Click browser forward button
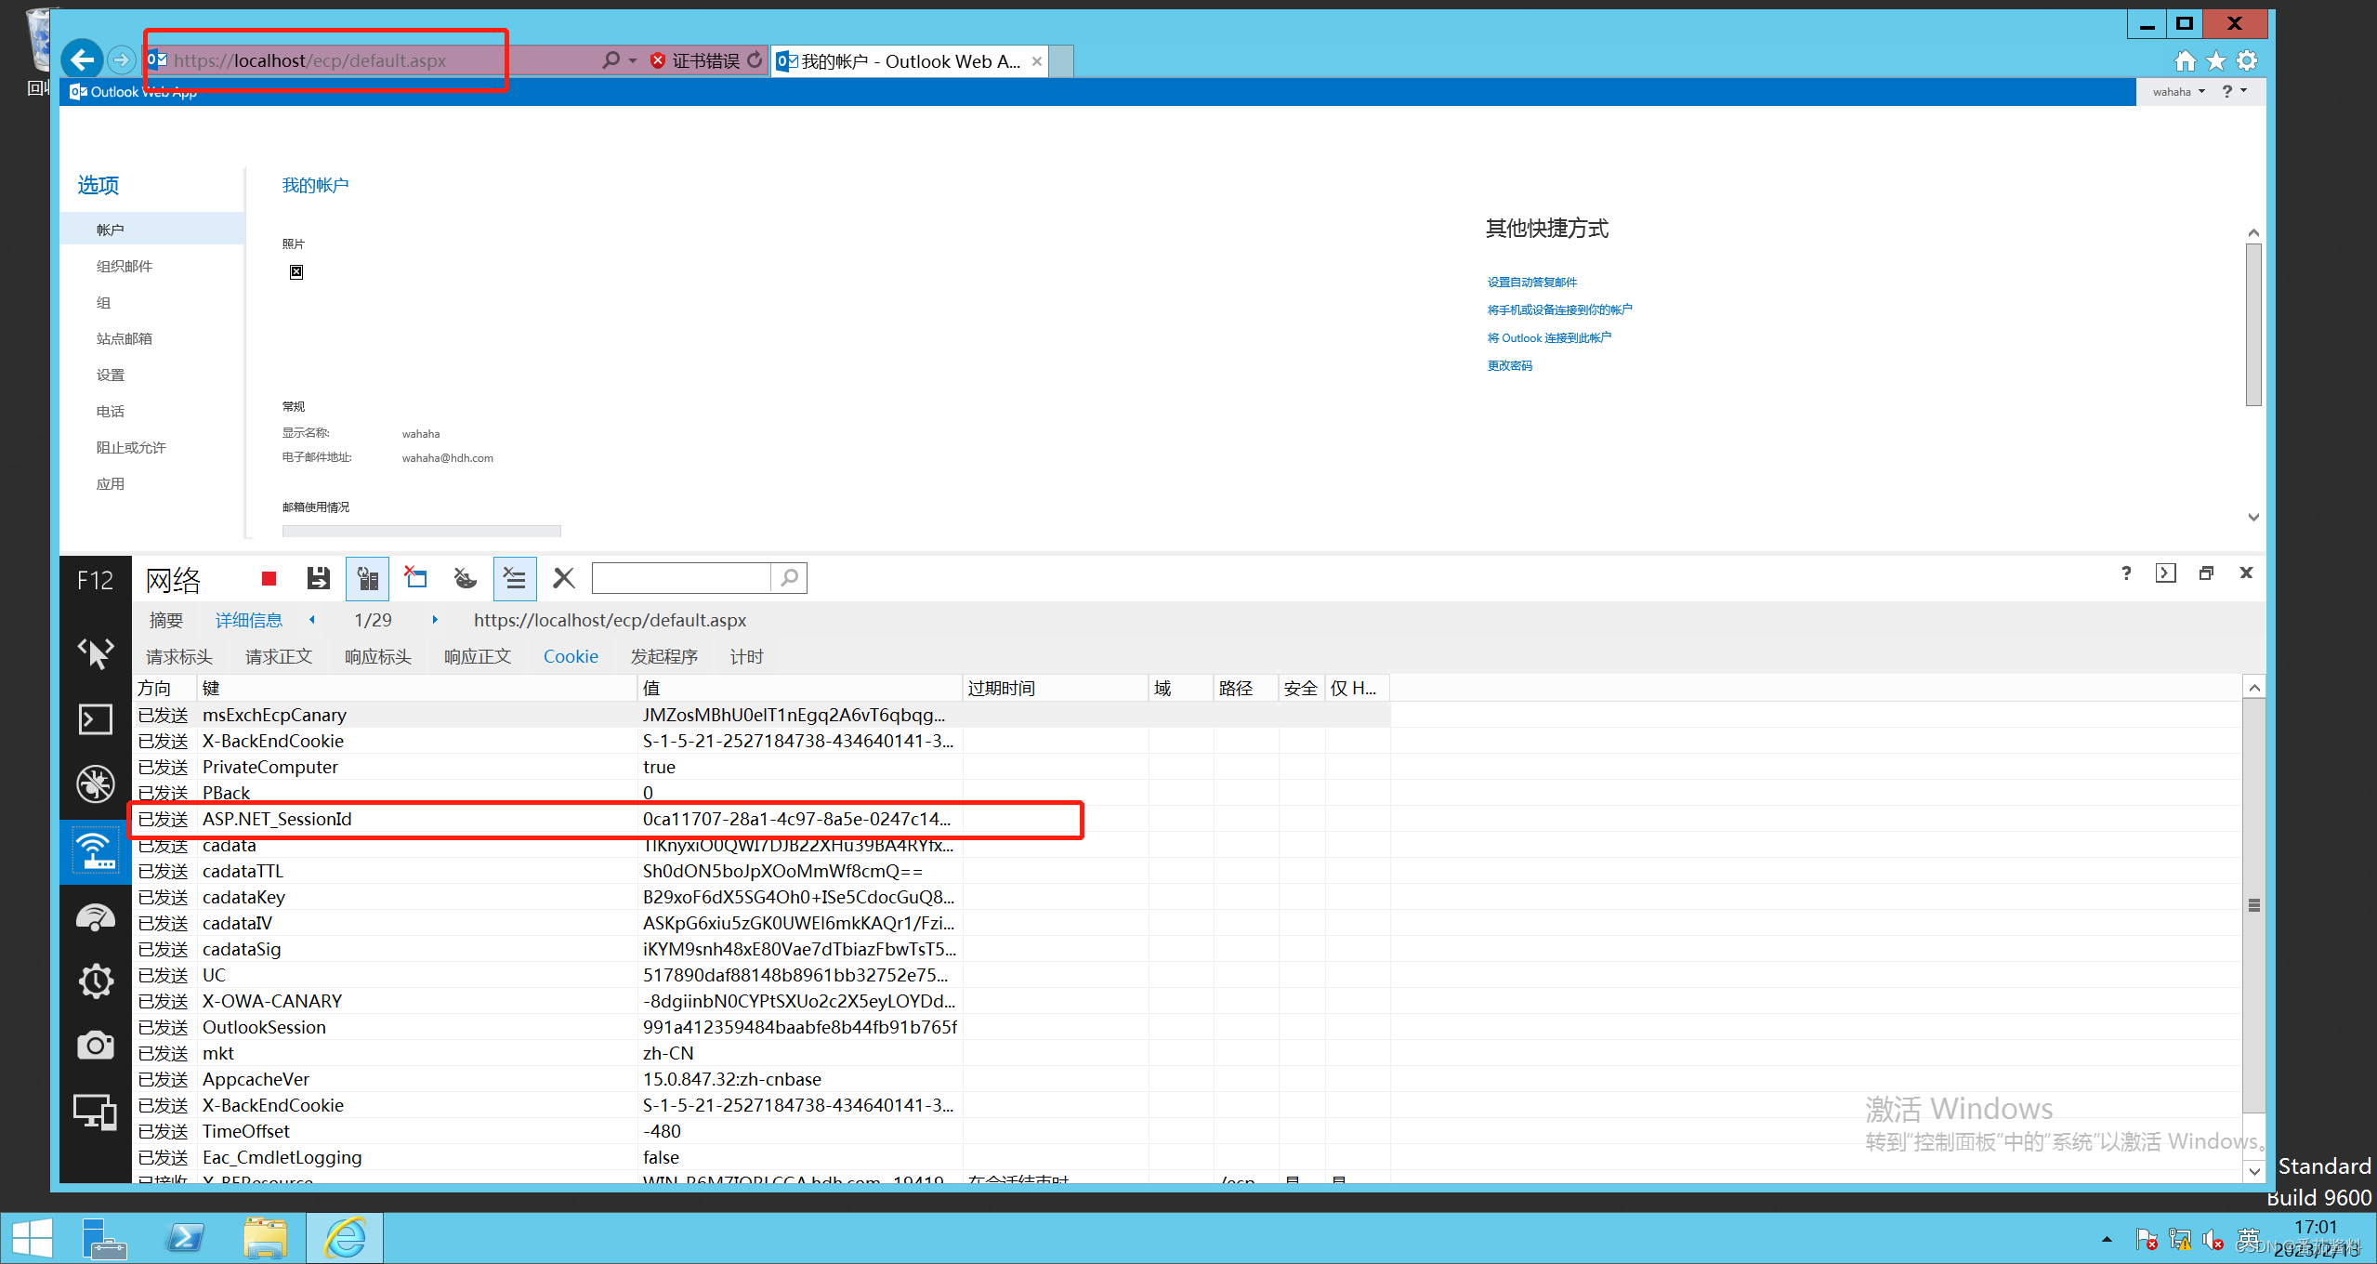This screenshot has width=2377, height=1264. click(121, 60)
